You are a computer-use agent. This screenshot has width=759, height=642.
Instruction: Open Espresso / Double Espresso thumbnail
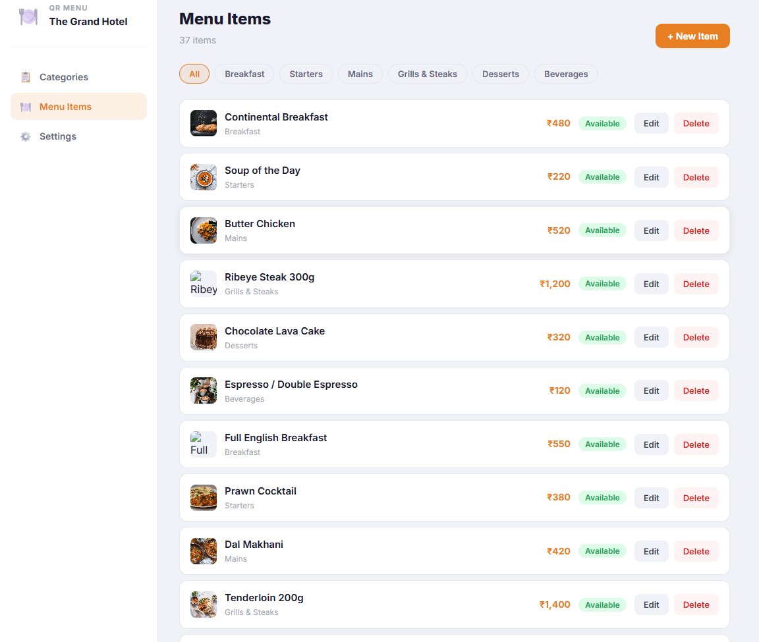click(x=204, y=390)
